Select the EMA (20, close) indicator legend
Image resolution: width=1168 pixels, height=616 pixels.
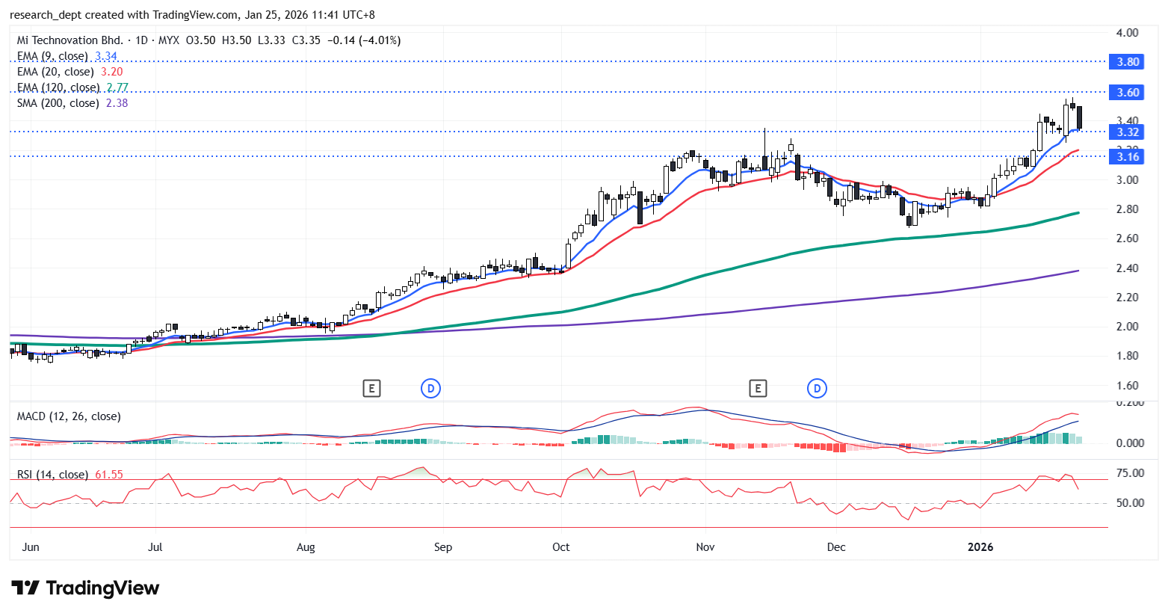pyautogui.click(x=55, y=72)
